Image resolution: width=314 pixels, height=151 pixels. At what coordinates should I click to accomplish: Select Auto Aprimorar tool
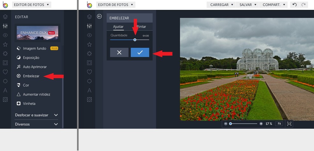(32, 67)
